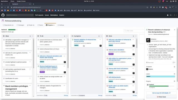178x100 pixels.
Task: Open a new browser tab
Action: 33,4
